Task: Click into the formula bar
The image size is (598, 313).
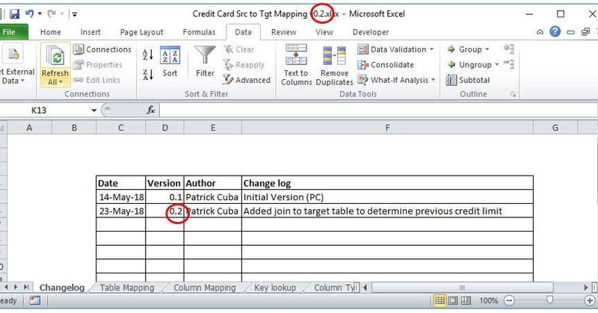Action: coord(377,111)
